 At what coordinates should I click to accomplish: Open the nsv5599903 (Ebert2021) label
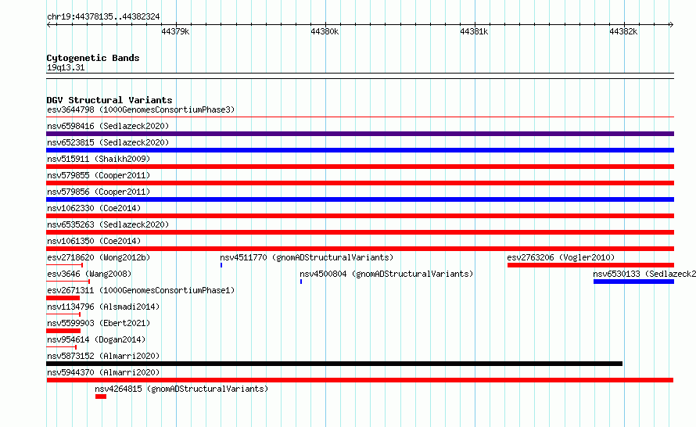click(99, 323)
